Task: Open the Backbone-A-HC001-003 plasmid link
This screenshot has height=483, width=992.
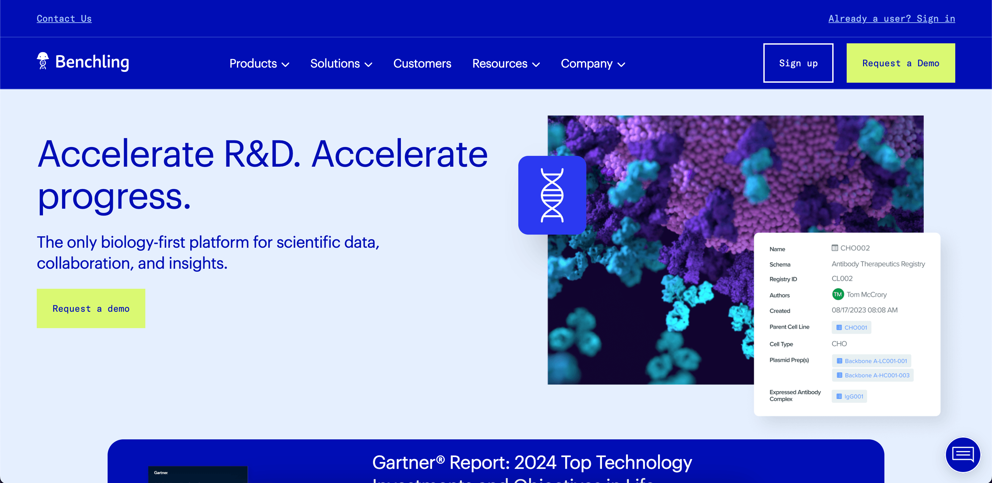Action: [x=875, y=375]
